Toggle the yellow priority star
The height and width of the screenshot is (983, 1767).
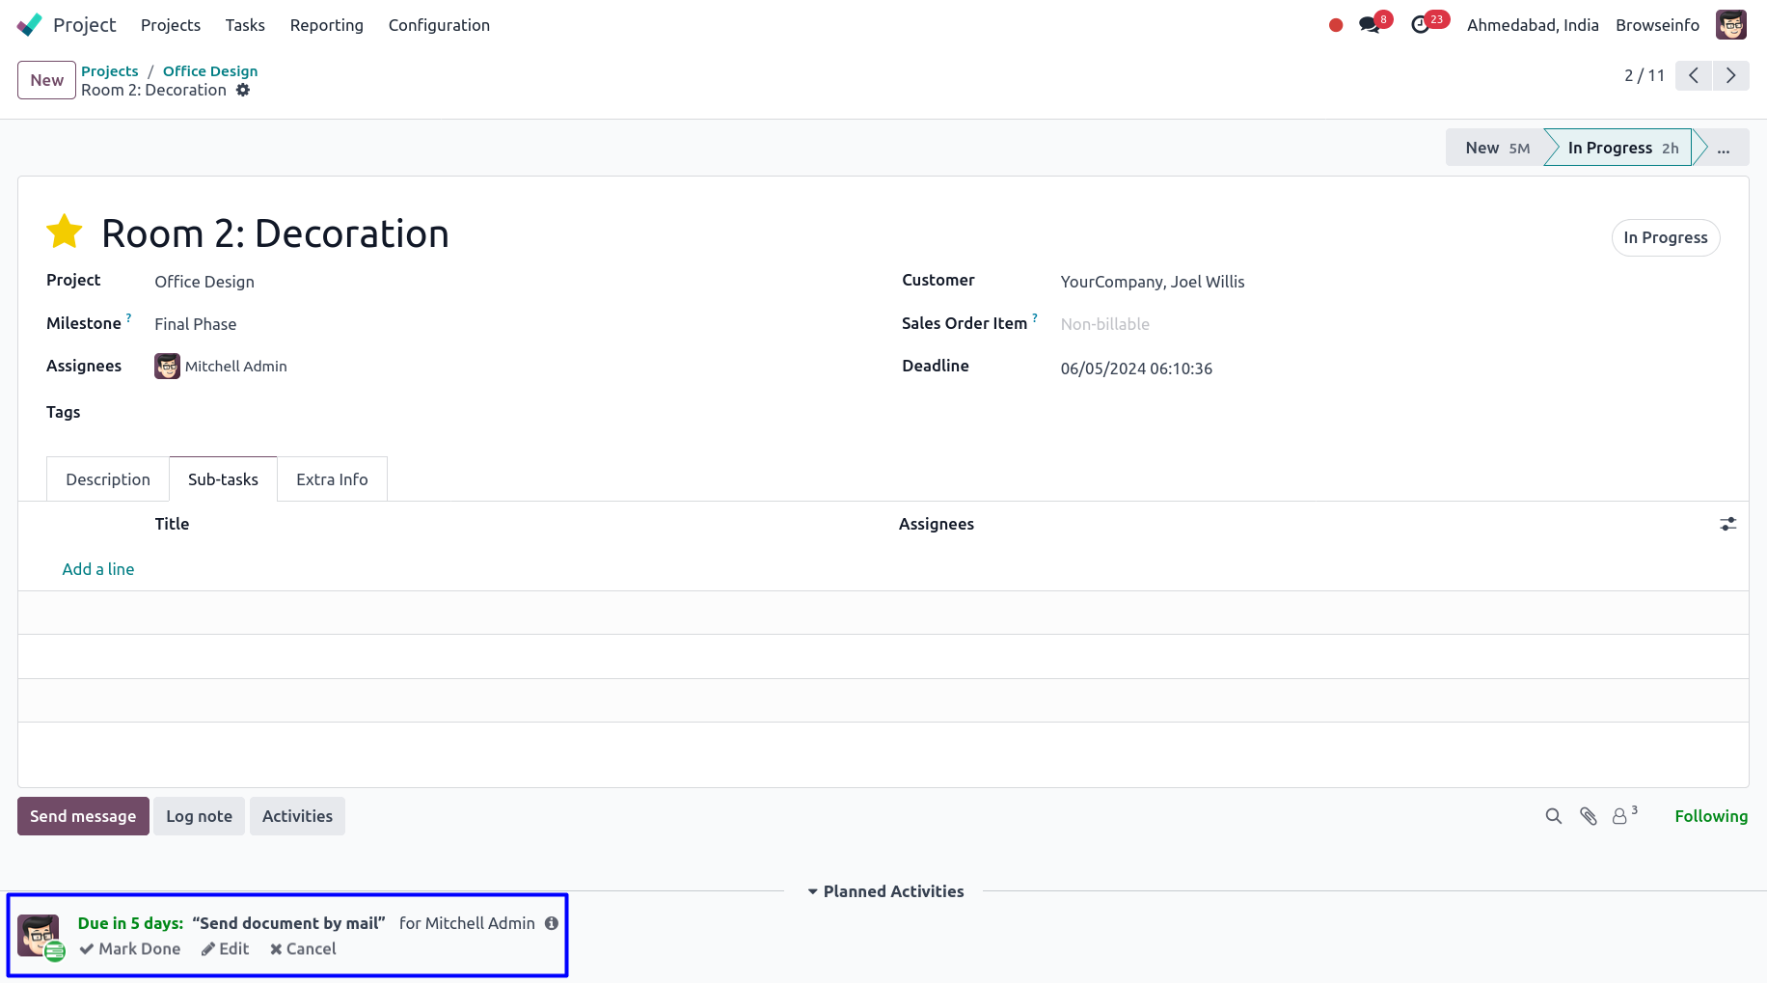65,232
